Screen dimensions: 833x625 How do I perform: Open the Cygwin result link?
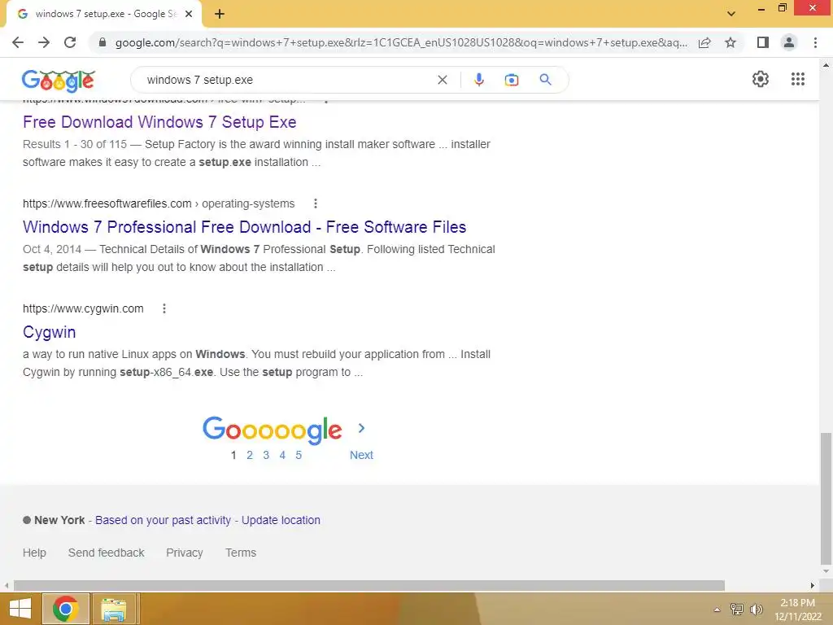click(x=50, y=332)
